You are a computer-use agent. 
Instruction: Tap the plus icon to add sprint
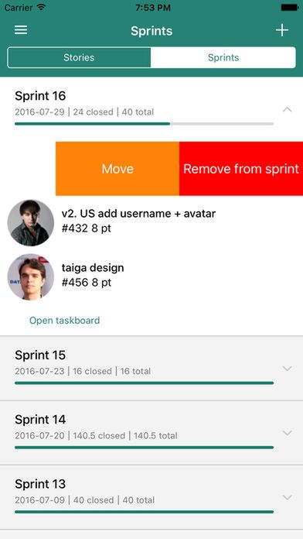[x=281, y=30]
